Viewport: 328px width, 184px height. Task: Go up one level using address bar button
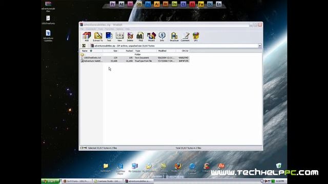84,45
